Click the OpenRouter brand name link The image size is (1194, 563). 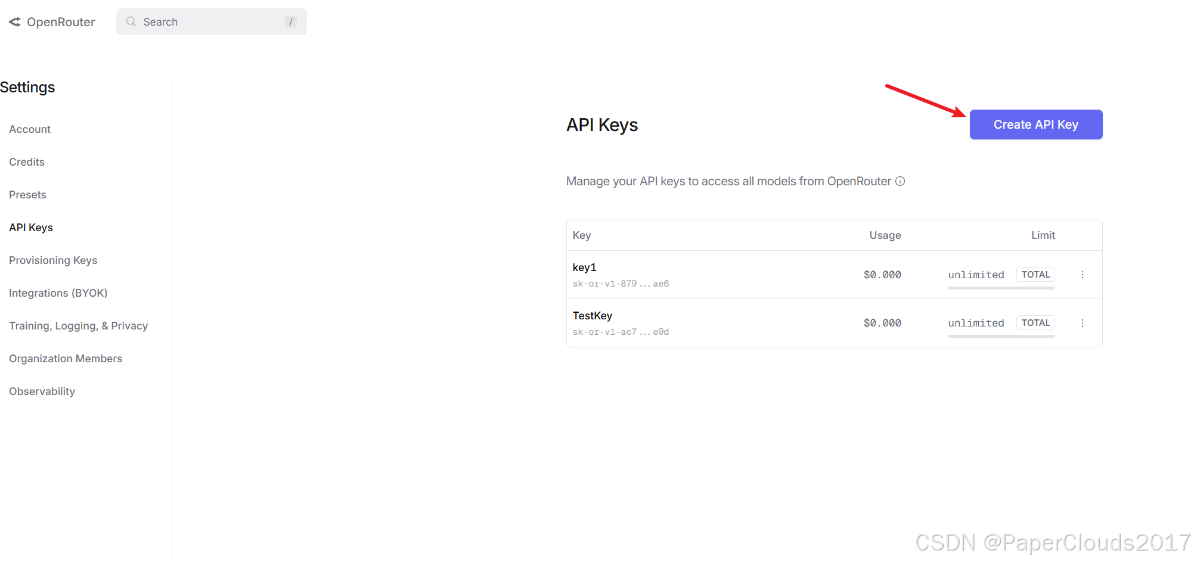tap(61, 22)
